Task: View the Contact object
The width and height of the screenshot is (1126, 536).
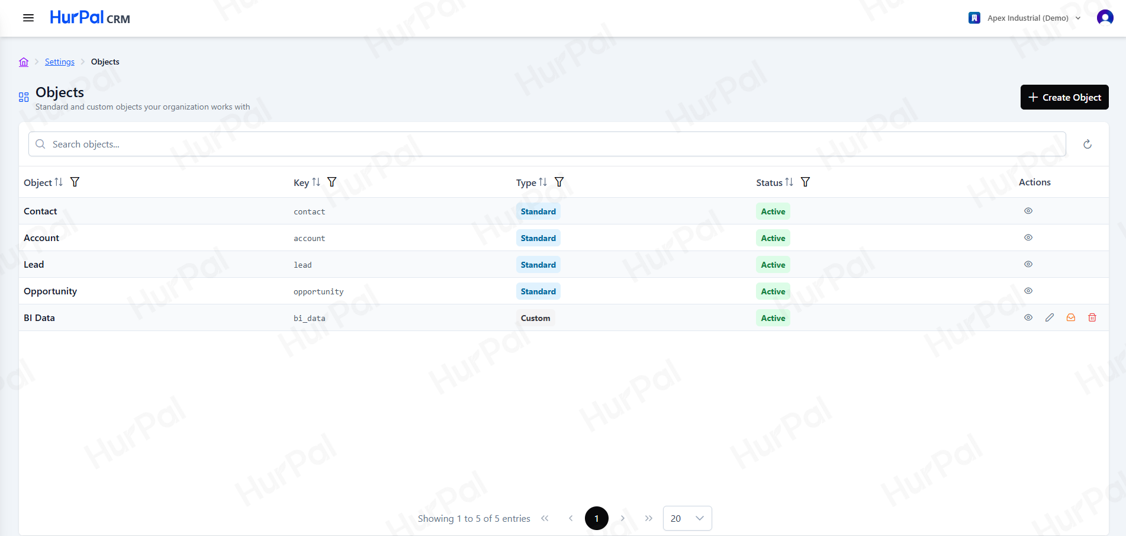Action: pyautogui.click(x=1028, y=211)
